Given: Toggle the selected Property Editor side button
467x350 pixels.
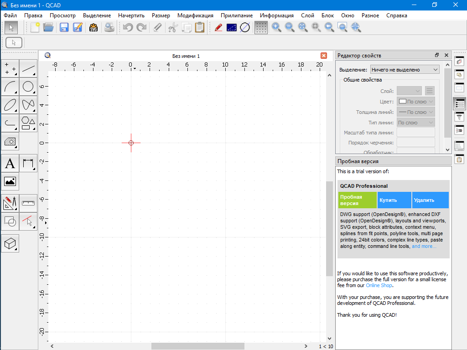Looking at the screenshot, I should click(459, 104).
